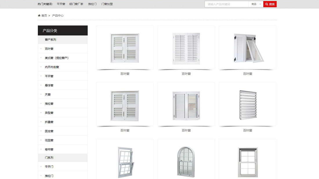Select 门系列 category header
Viewport: 319px width, 179px height.
pos(49,158)
